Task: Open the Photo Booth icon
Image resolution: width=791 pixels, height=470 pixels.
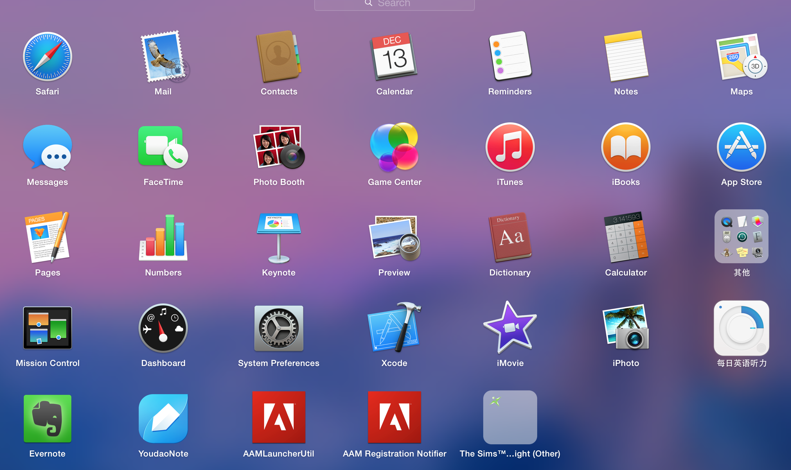Action: (x=279, y=147)
